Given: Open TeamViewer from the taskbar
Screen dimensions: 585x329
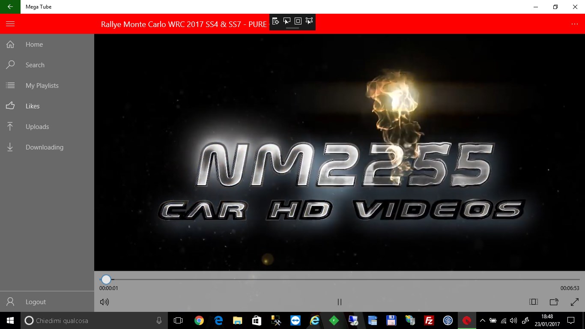Looking at the screenshot, I should click(x=295, y=320).
